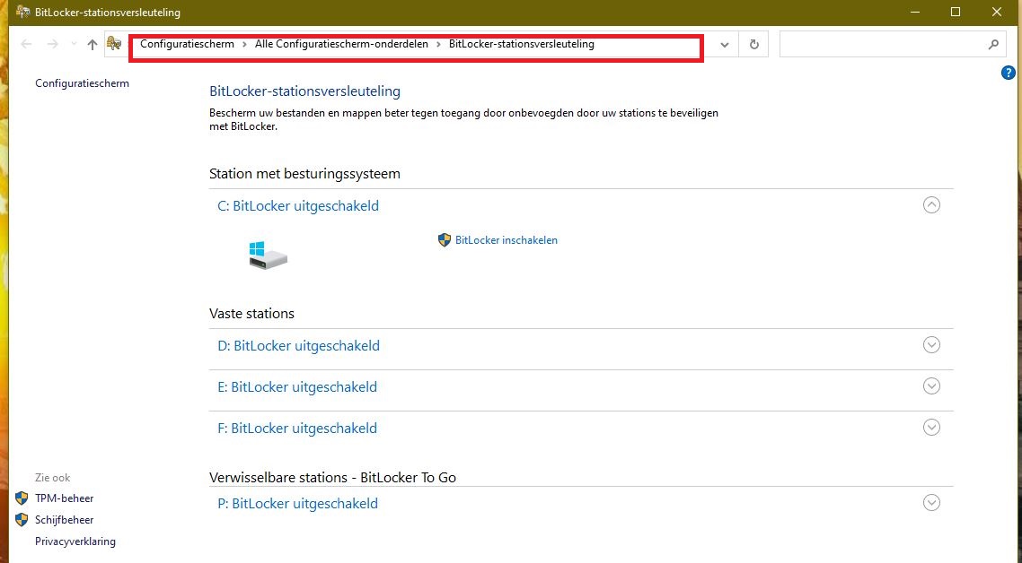Click D: BitLocker uitgeschakeld heading

pos(298,346)
